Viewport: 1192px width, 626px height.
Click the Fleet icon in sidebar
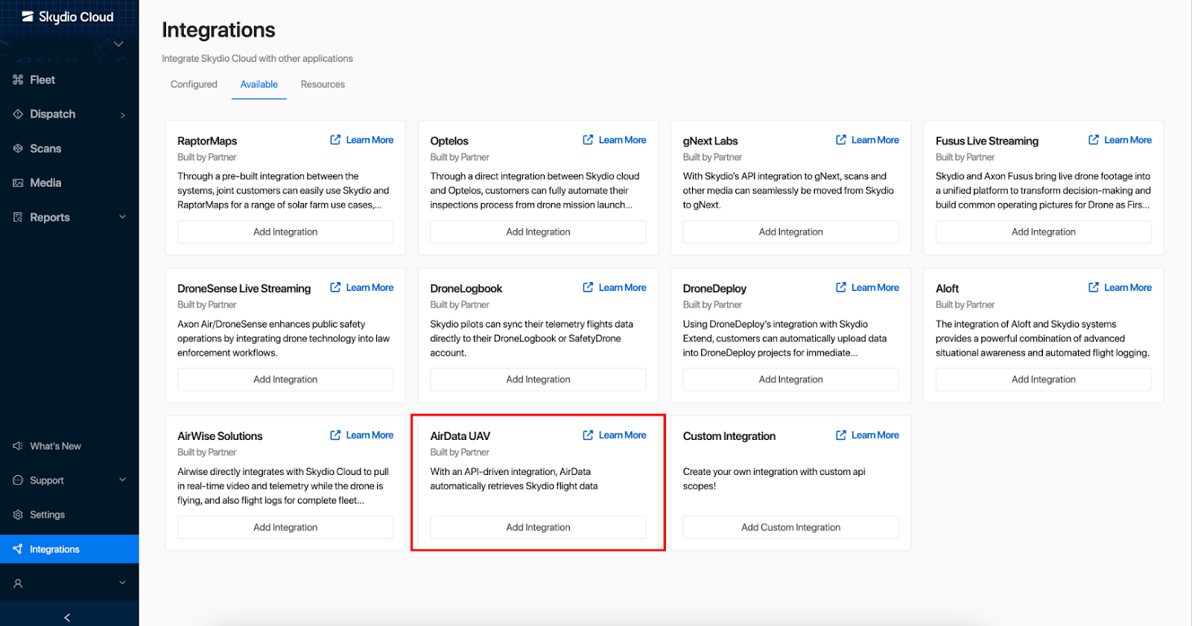coord(18,80)
